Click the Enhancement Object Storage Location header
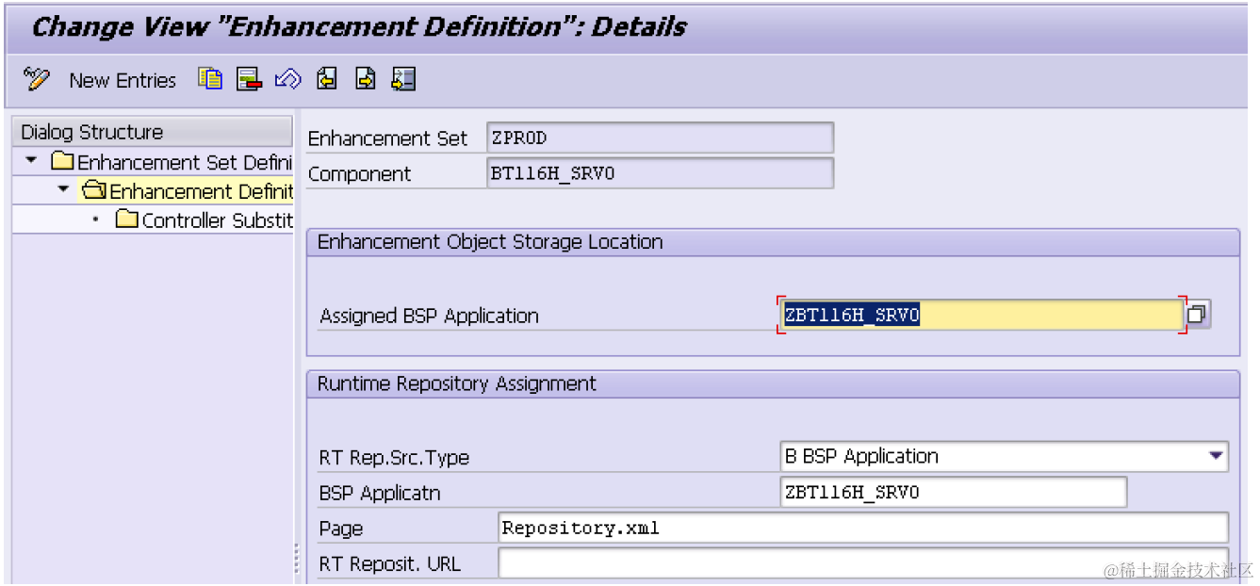Screen dimensions: 1260x586 (490, 242)
